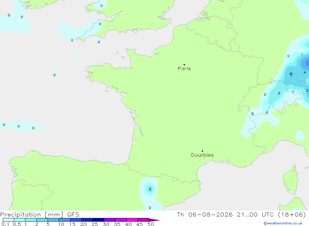Click the '20' legend scale label
This screenshot has width=309, height=226.
(83, 224)
